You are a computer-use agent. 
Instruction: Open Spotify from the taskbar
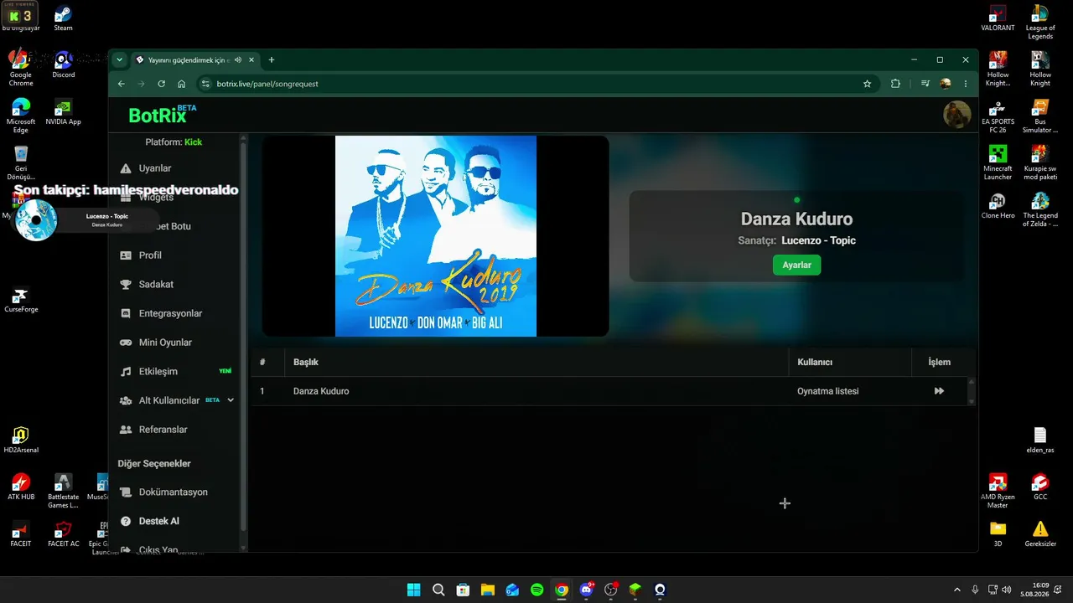click(536, 590)
